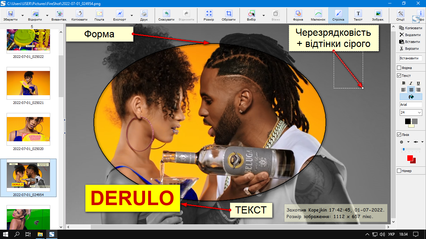Click the black text color swatch

tap(408, 121)
